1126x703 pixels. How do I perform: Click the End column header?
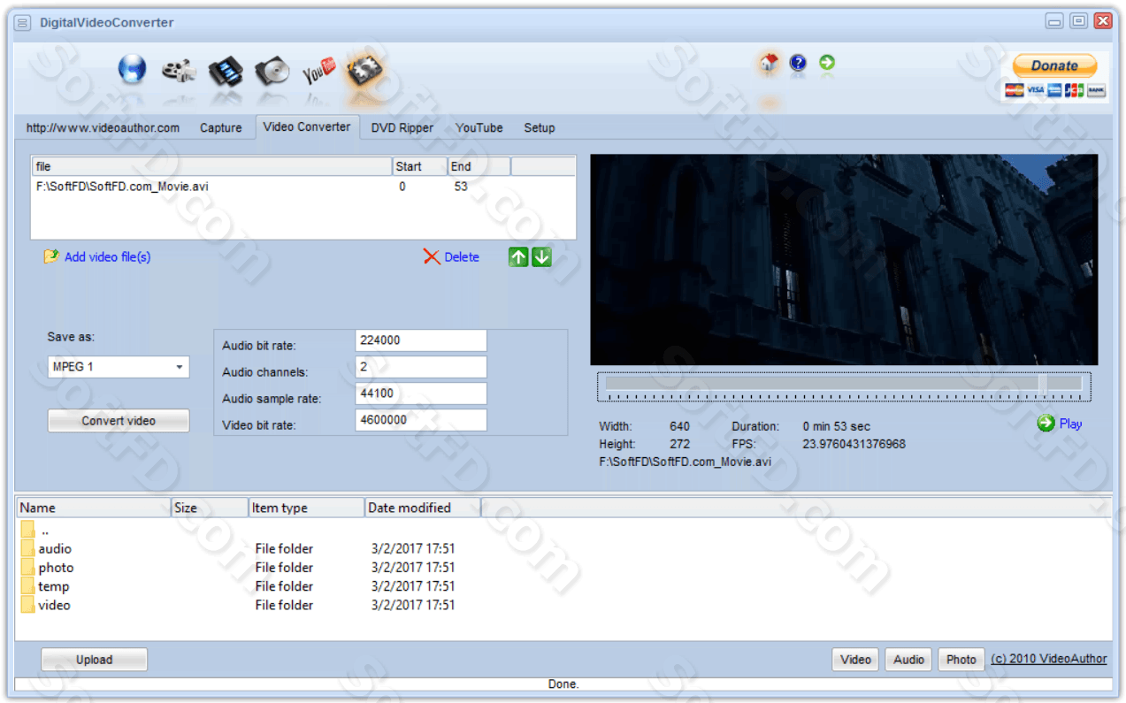tap(479, 166)
